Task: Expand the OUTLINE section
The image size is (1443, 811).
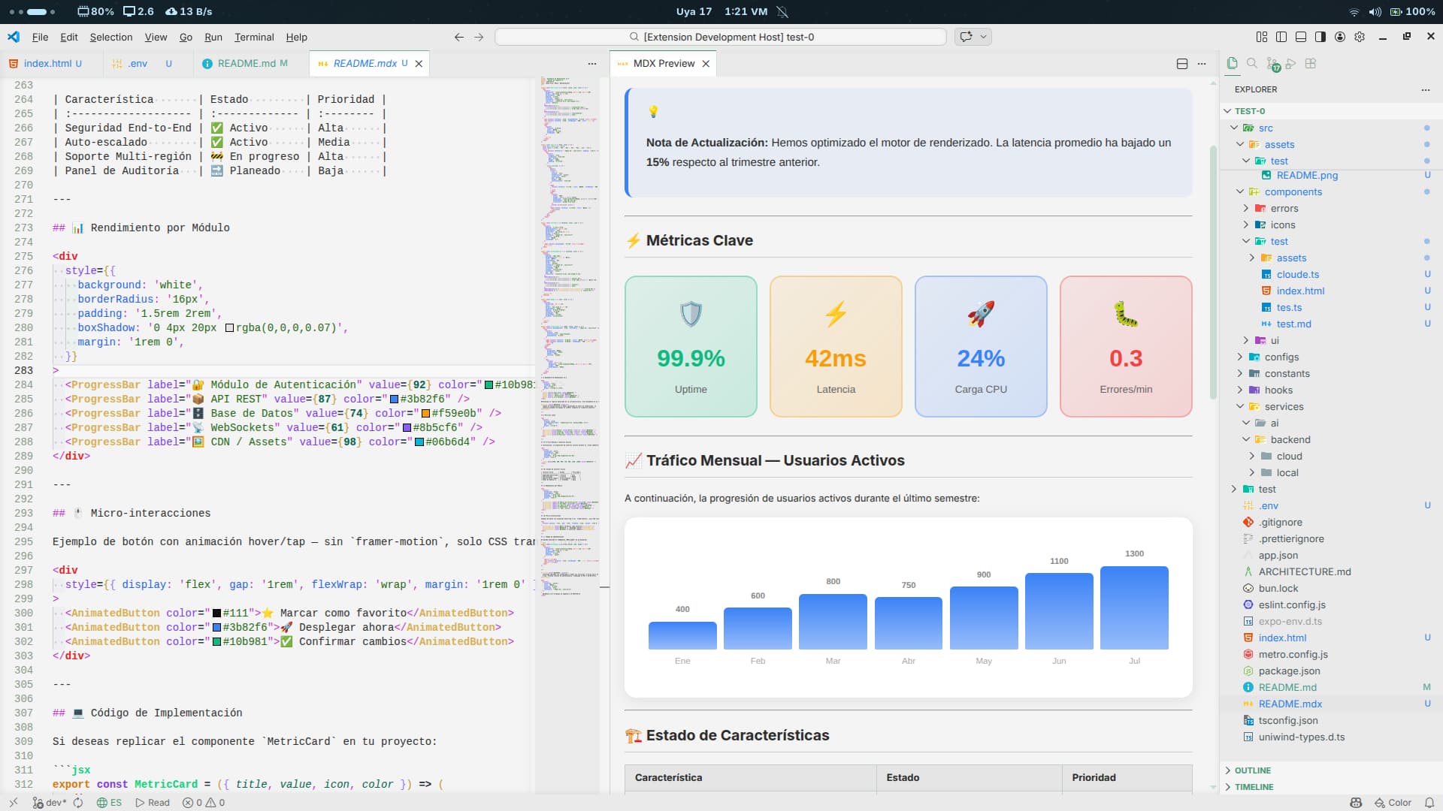Action: 1252,770
